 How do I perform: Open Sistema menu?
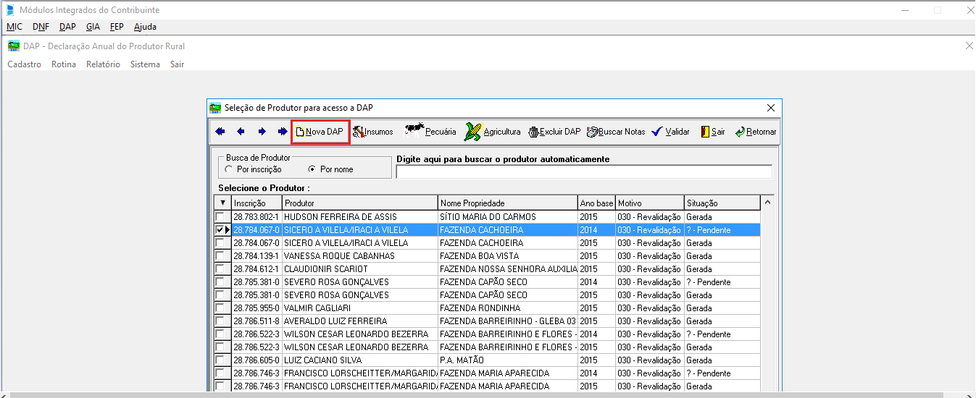click(145, 64)
